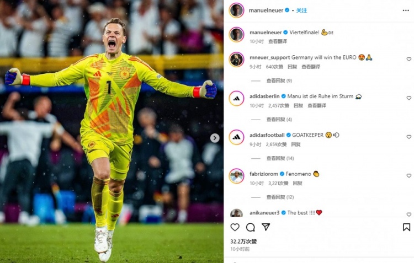The image size is (414, 263).
Task: Open fabriziorom's profile picture
Action: click(x=236, y=176)
